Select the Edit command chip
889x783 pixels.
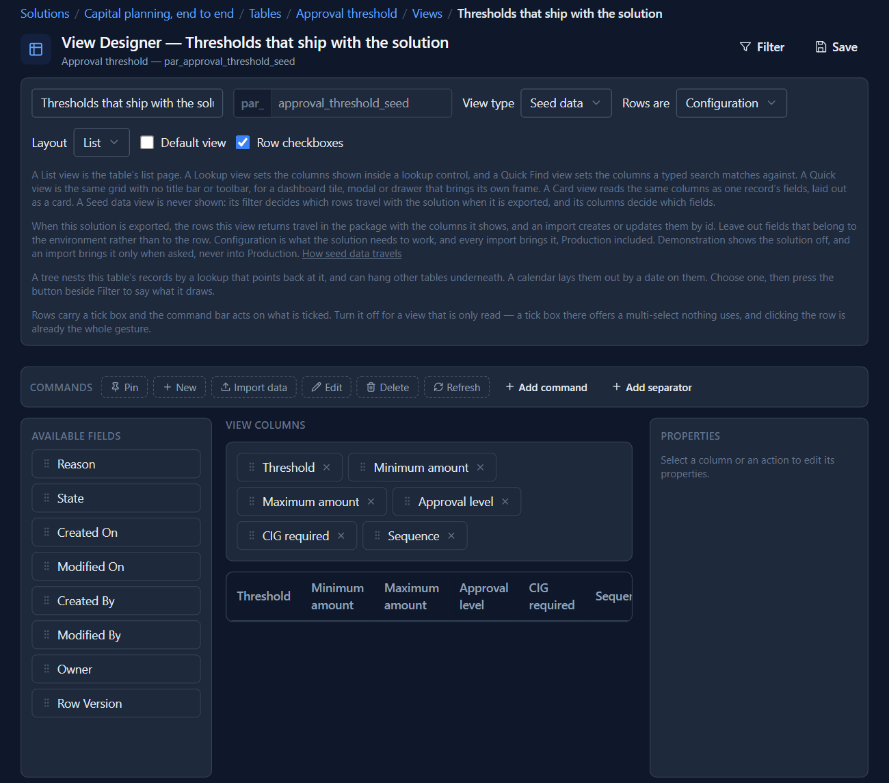point(327,387)
